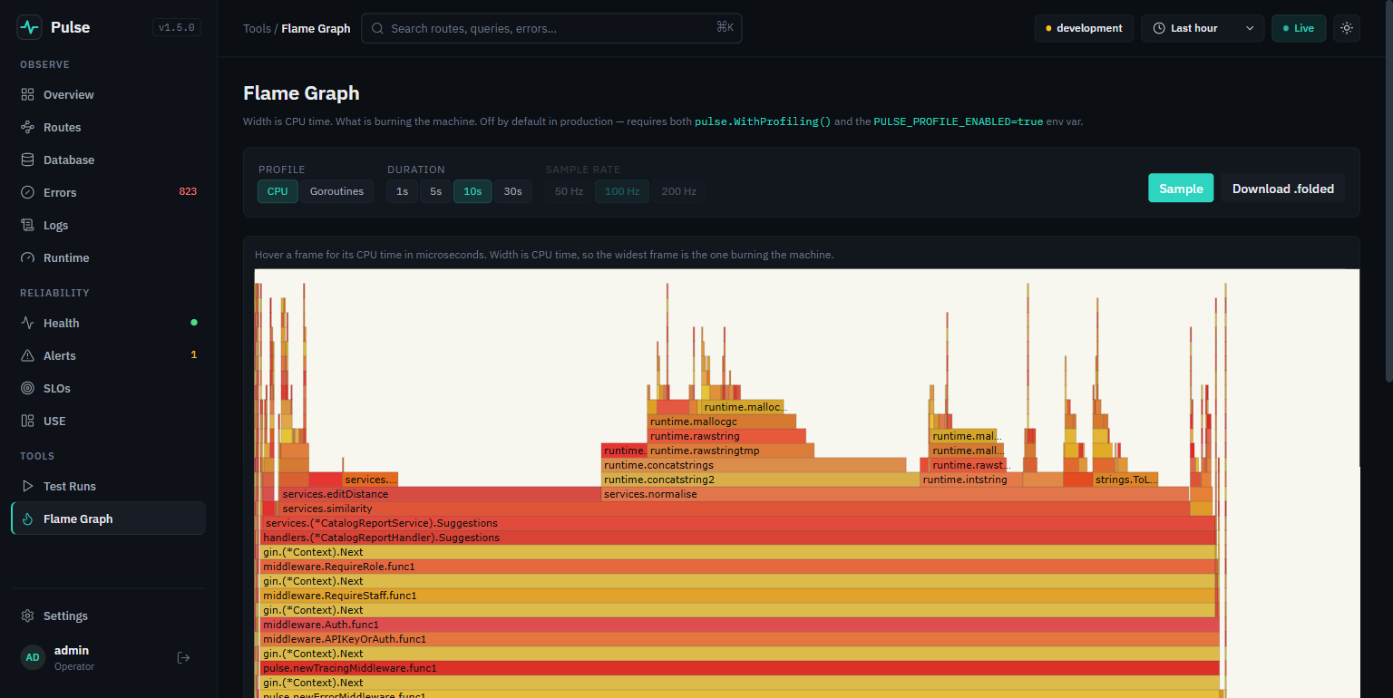This screenshot has height=698, width=1393.
Task: Click the green Sample button
Action: click(1181, 188)
